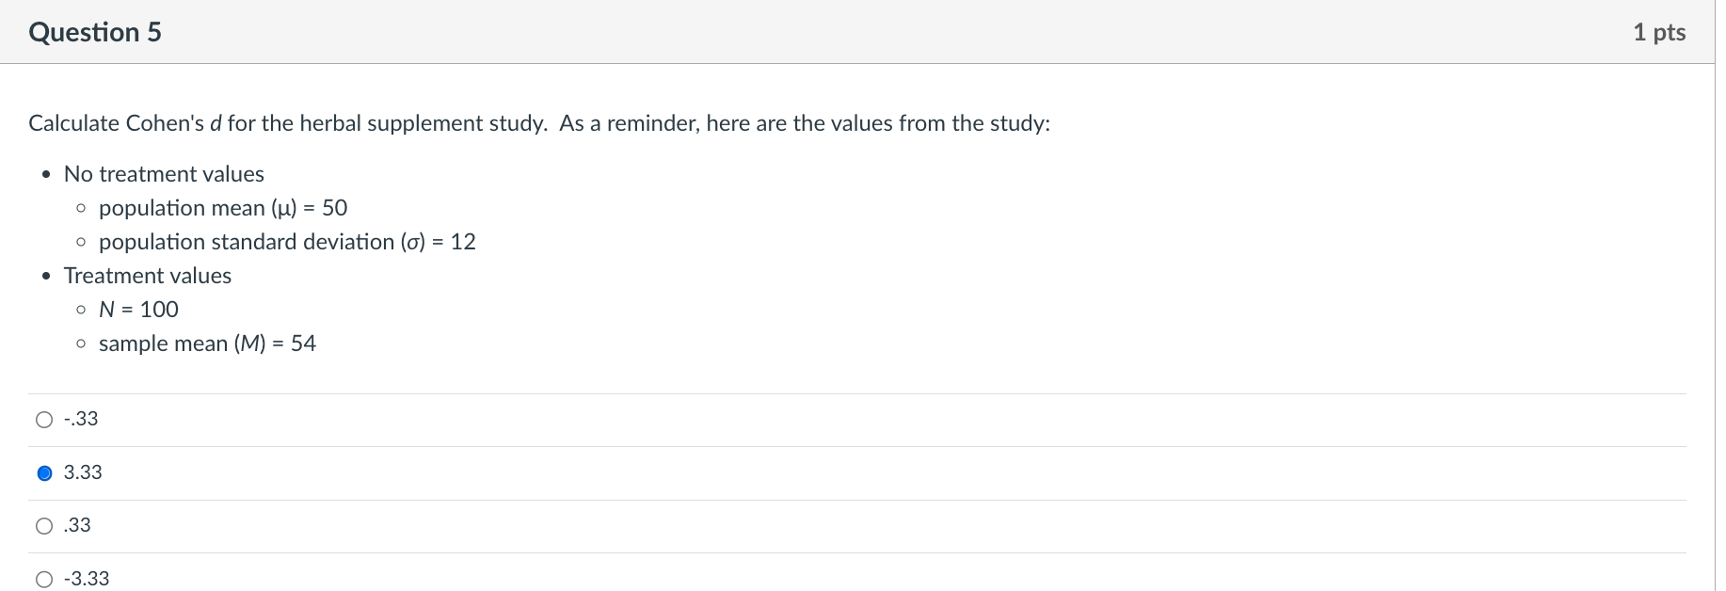Viewport: 1726px width, 591px height.
Task: Click the "No treatment values" bullet item
Action: (163, 173)
